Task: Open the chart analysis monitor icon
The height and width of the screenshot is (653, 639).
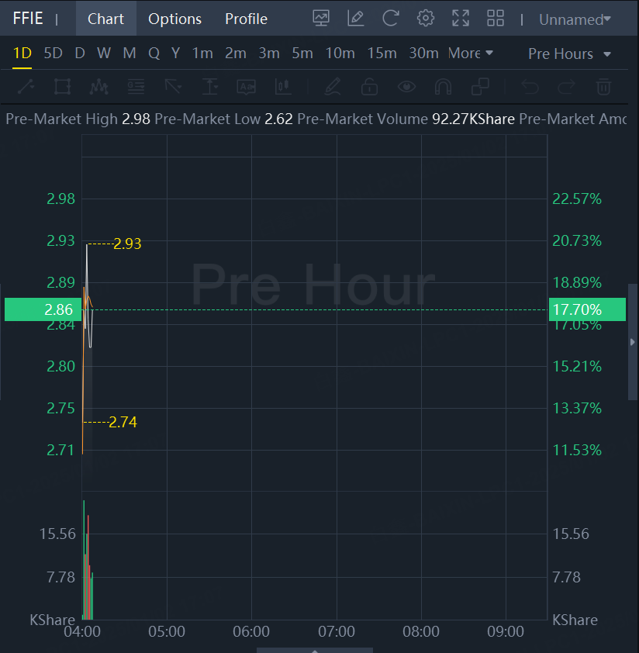Action: click(x=321, y=19)
